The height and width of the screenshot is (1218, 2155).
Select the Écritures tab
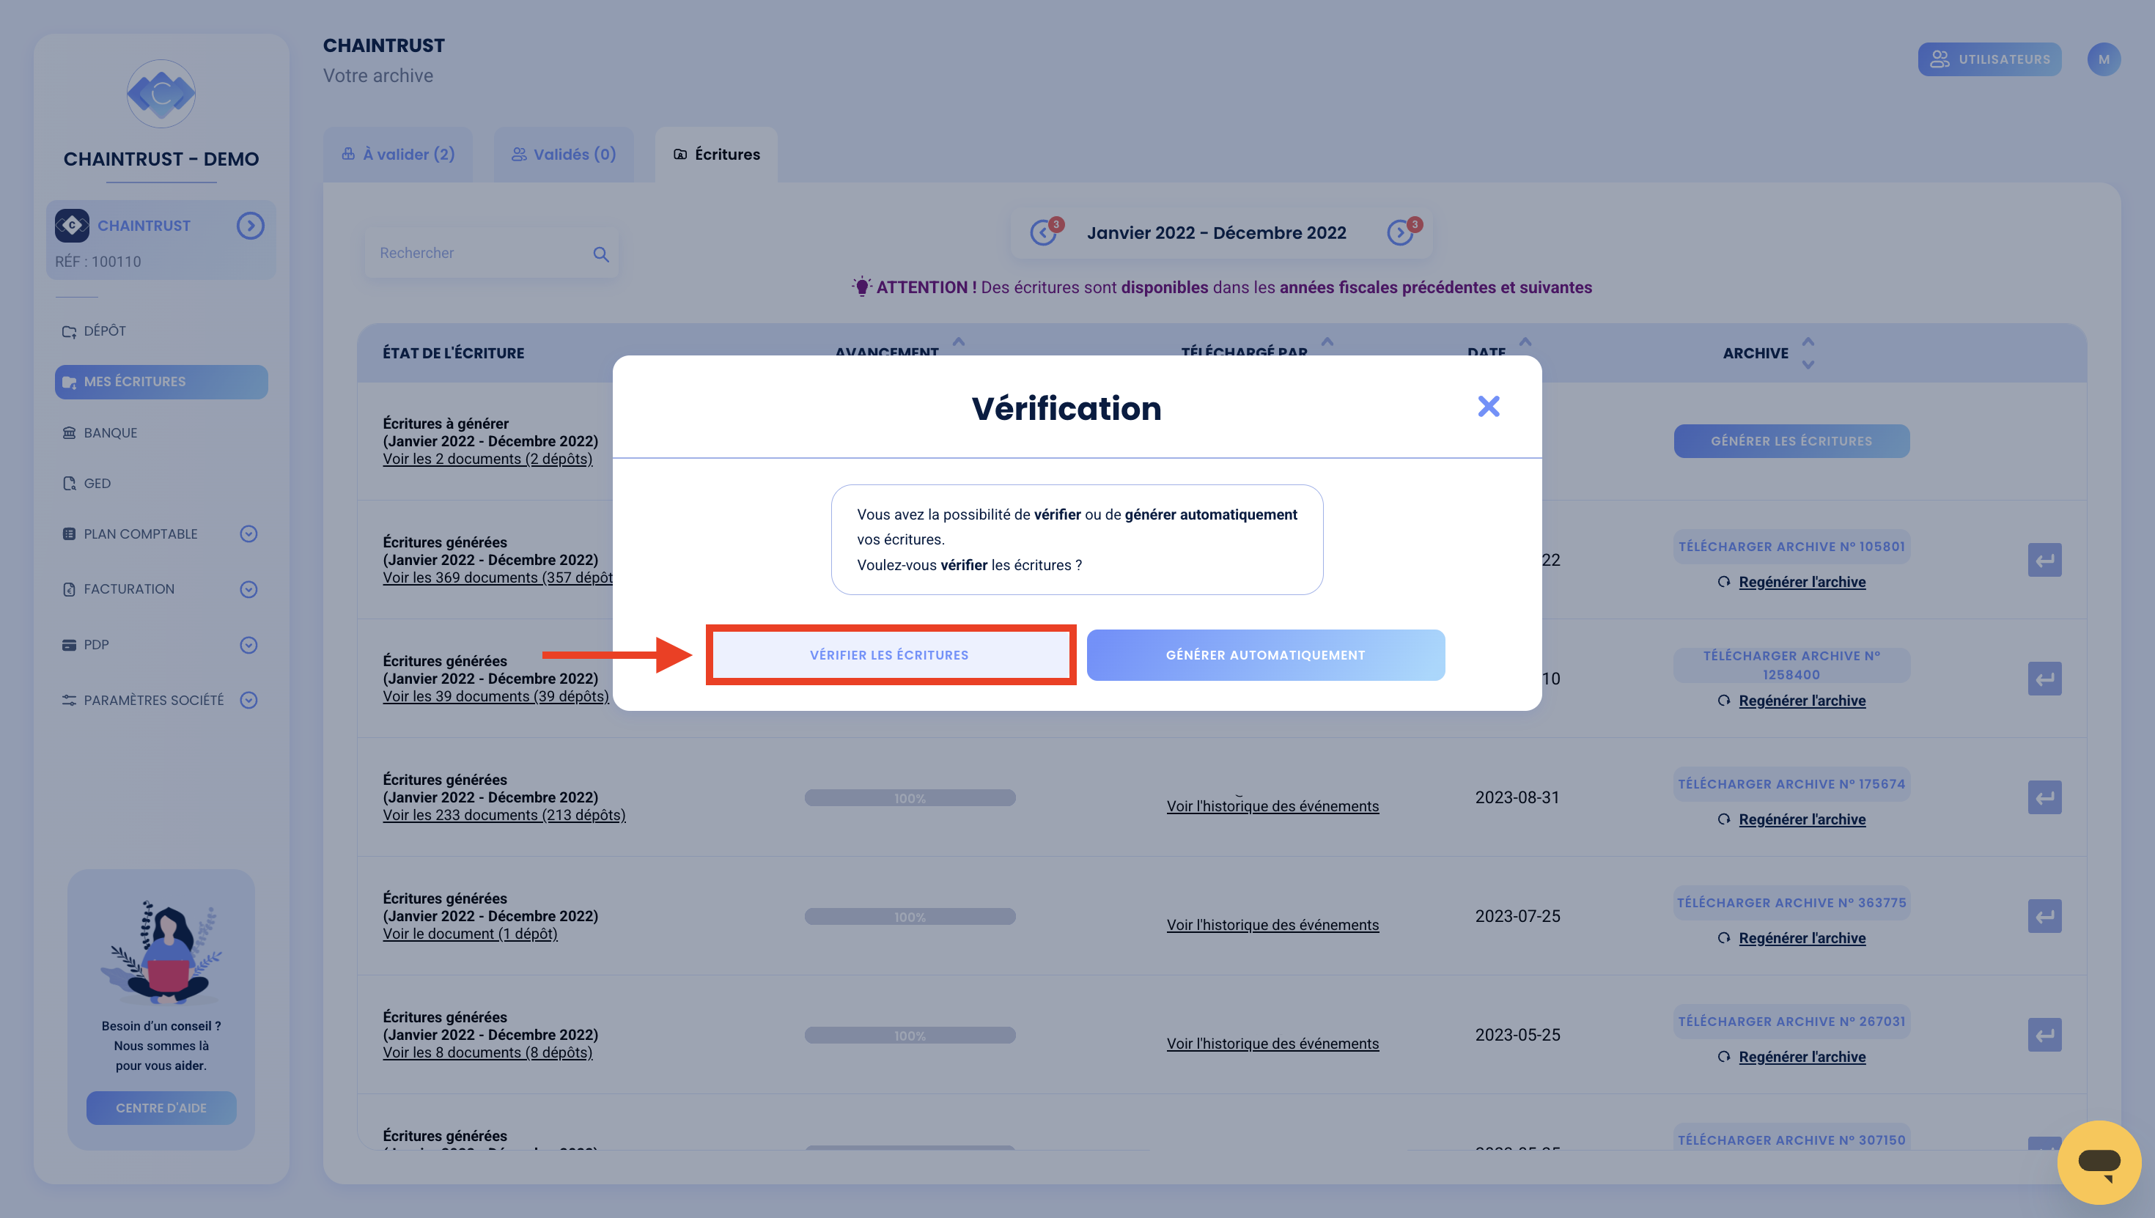[x=717, y=154]
